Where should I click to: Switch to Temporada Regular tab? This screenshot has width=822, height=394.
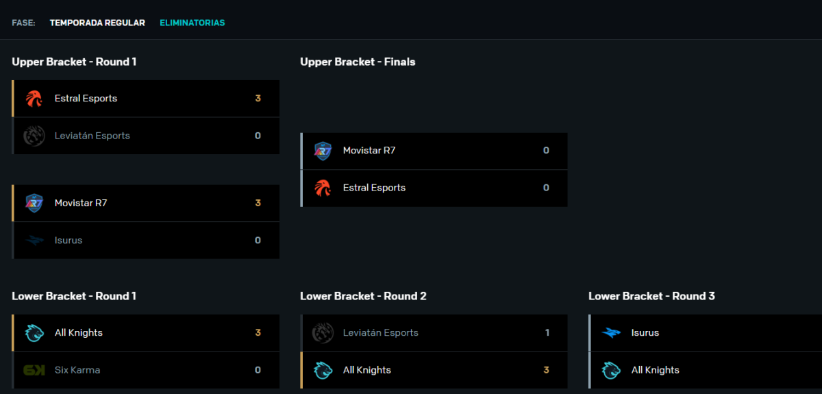(x=97, y=23)
